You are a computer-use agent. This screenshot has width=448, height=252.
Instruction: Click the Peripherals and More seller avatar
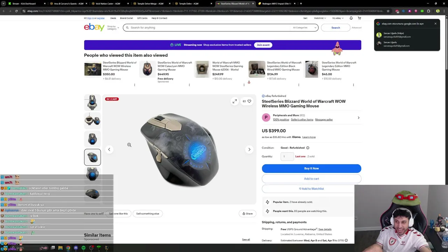click(266, 118)
